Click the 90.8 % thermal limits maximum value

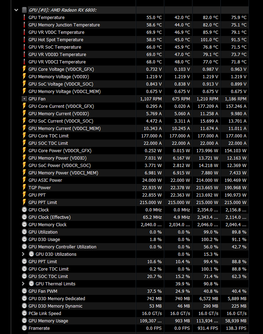(211, 284)
